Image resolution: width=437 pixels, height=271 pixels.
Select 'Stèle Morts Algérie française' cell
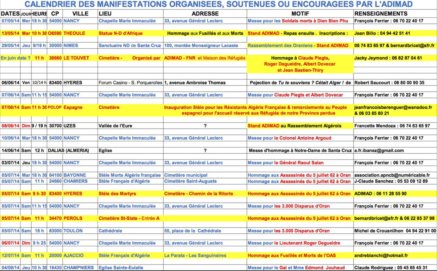point(130,175)
